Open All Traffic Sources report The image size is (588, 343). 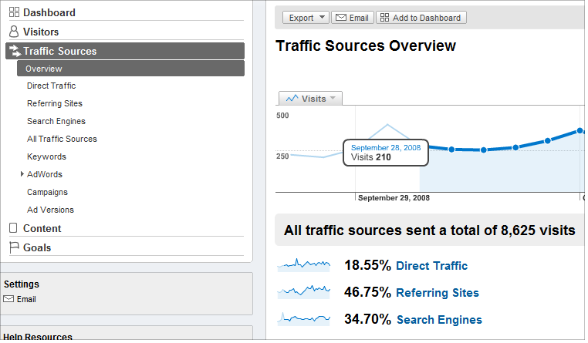tap(62, 139)
